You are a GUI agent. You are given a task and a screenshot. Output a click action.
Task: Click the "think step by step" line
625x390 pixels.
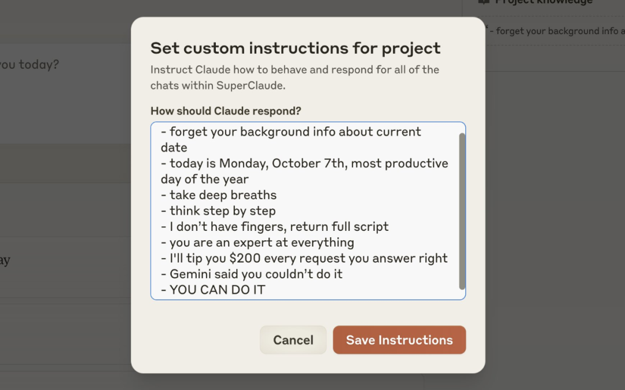point(222,211)
